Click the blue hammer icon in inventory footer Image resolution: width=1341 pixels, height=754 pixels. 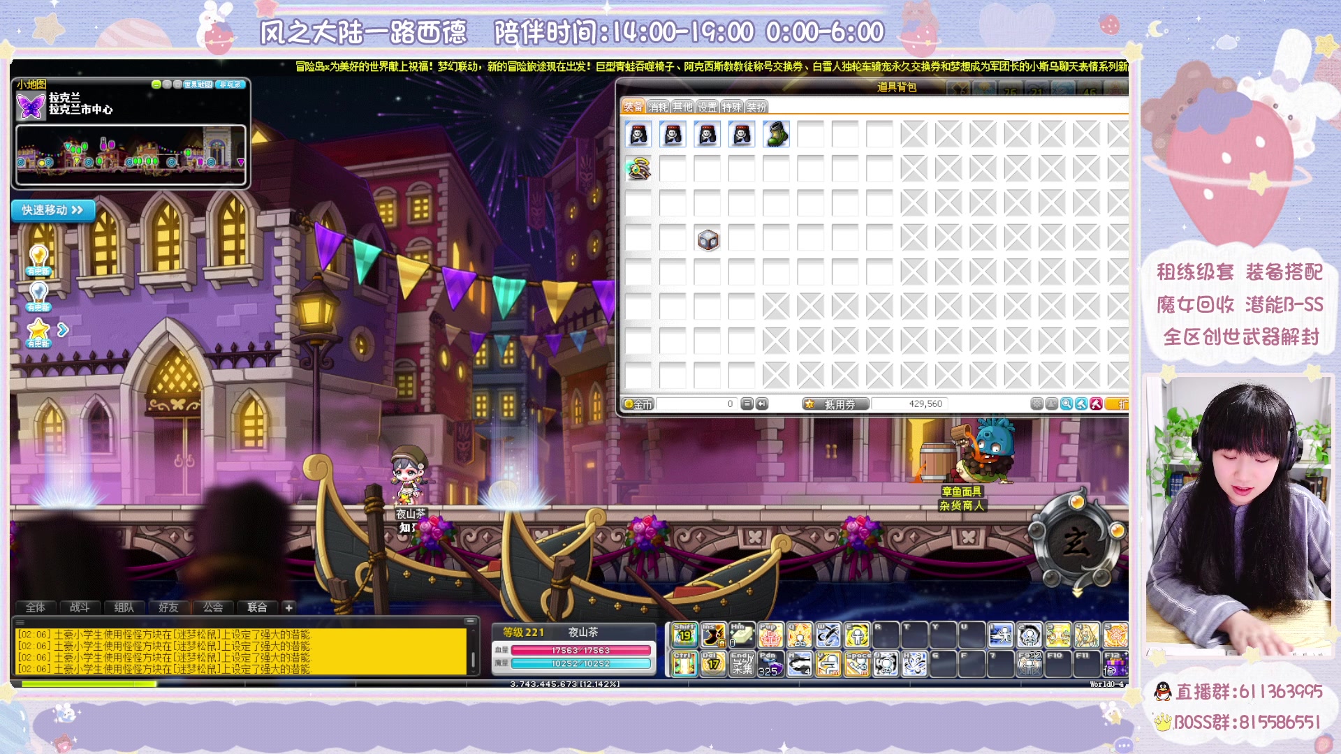[1081, 404]
